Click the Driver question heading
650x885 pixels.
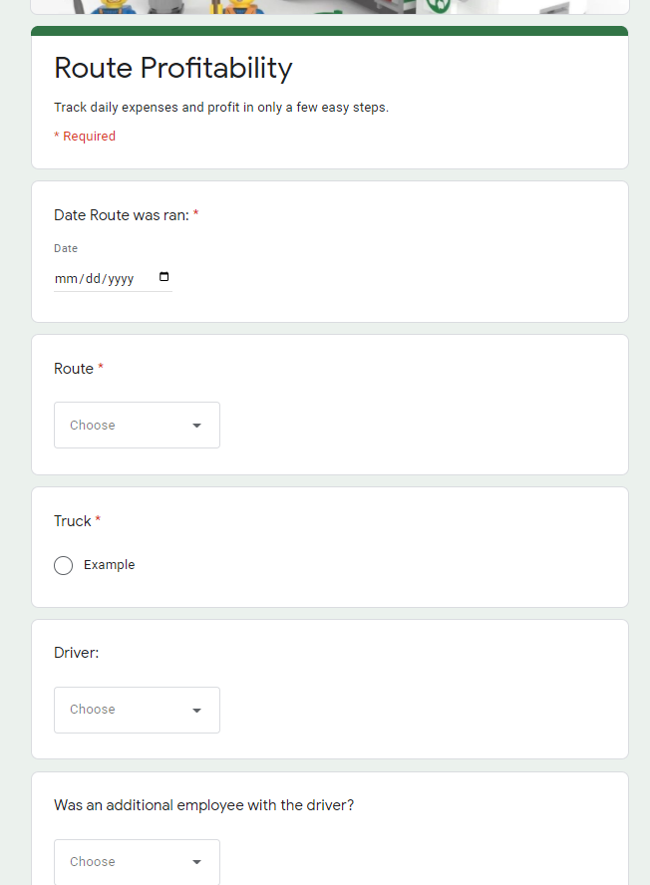(x=75, y=652)
